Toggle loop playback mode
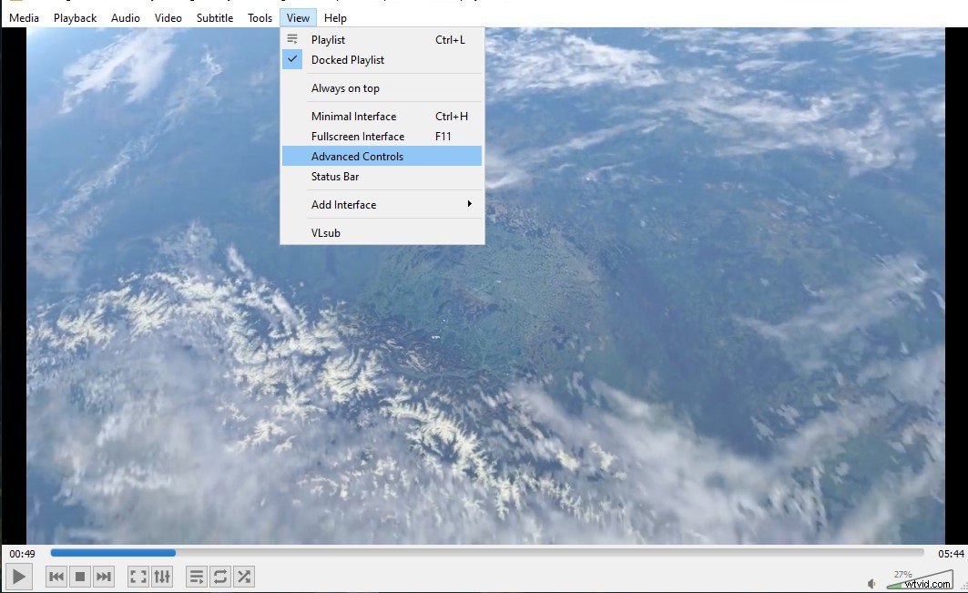Screen dimensions: 968x593 [x=219, y=576]
